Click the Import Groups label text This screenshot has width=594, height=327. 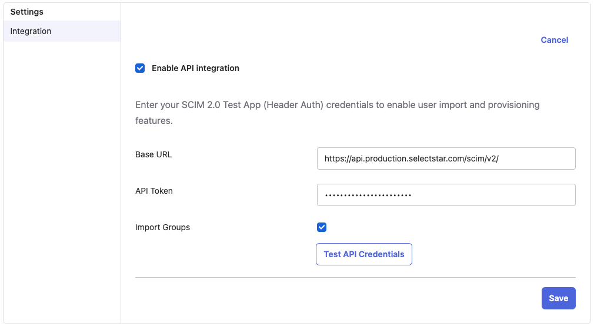point(162,227)
